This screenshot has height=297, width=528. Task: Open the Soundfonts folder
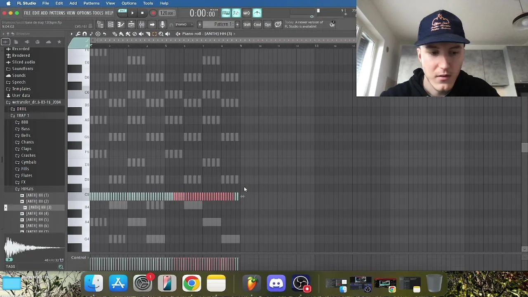22,68
